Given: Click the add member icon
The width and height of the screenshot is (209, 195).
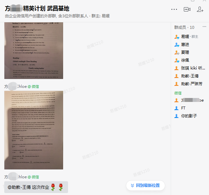Looking at the screenshot, I should pos(200,9).
